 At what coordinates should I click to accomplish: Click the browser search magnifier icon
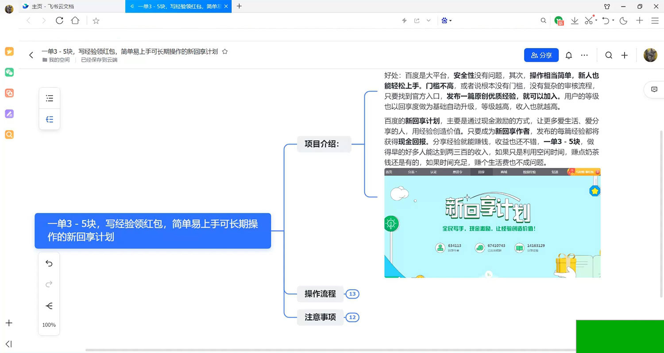[x=544, y=20]
